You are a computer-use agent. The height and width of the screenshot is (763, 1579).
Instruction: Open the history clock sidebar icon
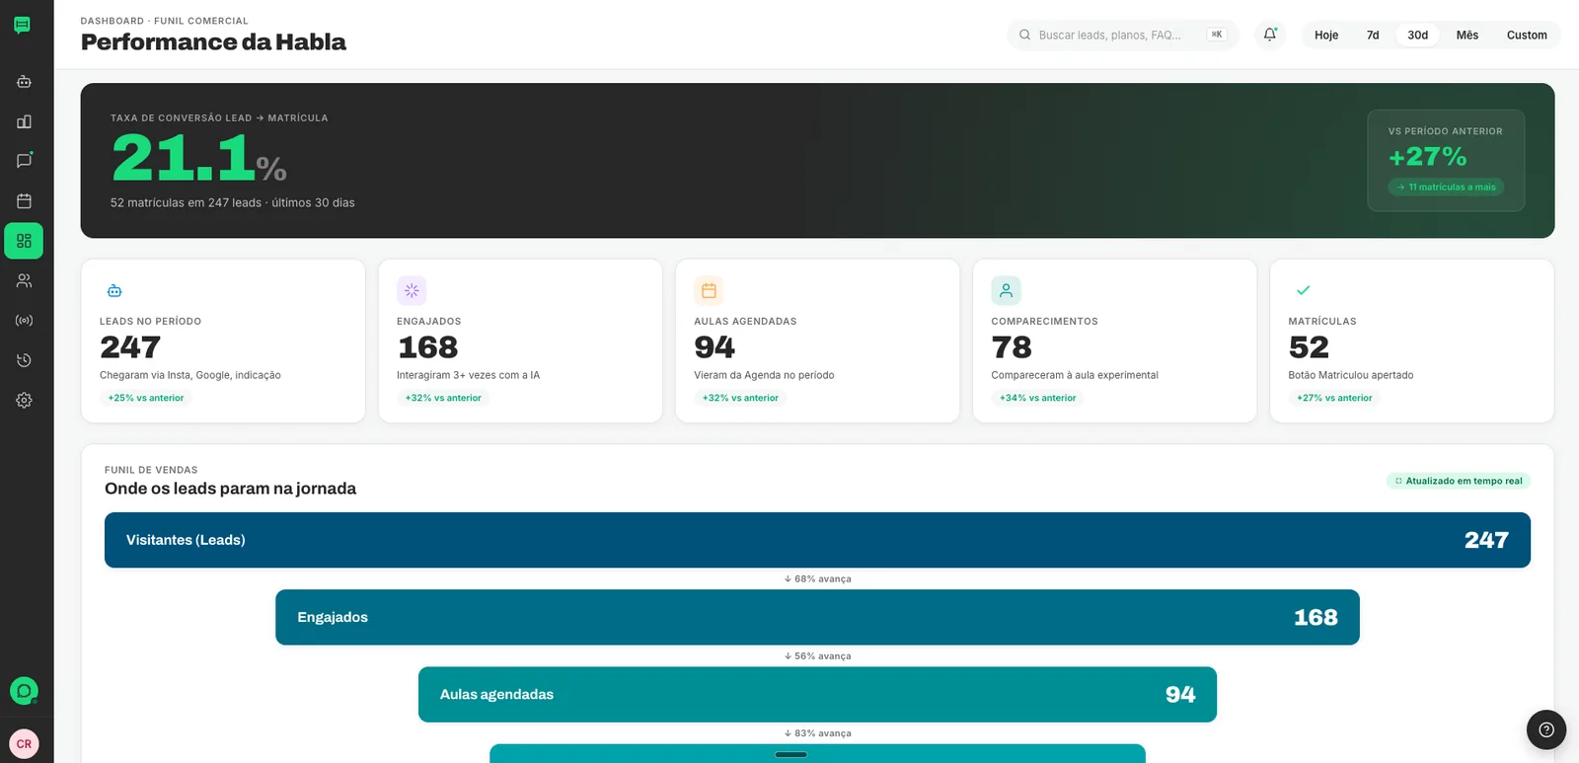pyautogui.click(x=25, y=360)
